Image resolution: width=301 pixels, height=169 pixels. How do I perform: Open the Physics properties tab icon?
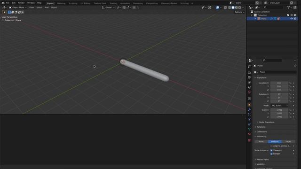[x=249, y=119]
